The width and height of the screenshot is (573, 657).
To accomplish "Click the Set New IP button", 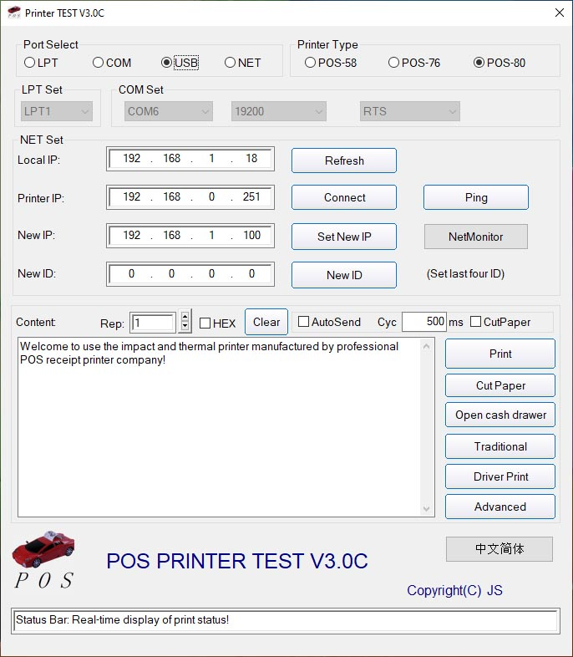I will [344, 237].
